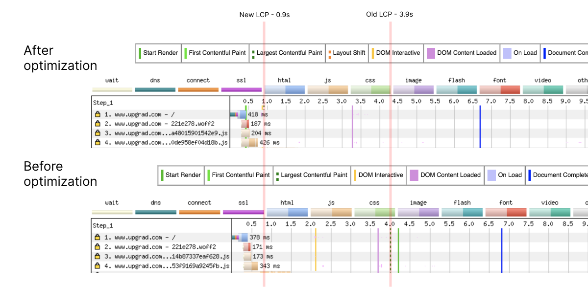The height and width of the screenshot is (308, 588).
Task: Click the blue Document Complete line in After optimization timeline
Action: (480, 126)
